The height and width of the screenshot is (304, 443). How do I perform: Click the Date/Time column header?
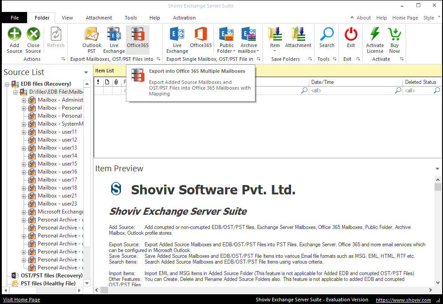pyautogui.click(x=356, y=82)
